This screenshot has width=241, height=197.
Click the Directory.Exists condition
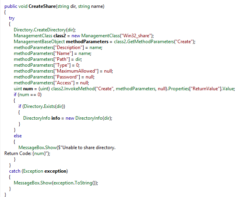coord(41,106)
